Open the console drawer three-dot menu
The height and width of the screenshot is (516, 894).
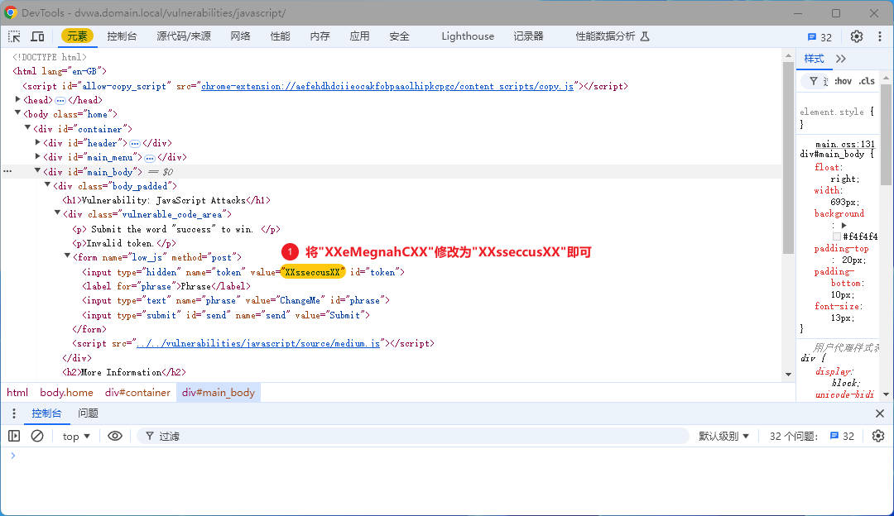coord(14,413)
